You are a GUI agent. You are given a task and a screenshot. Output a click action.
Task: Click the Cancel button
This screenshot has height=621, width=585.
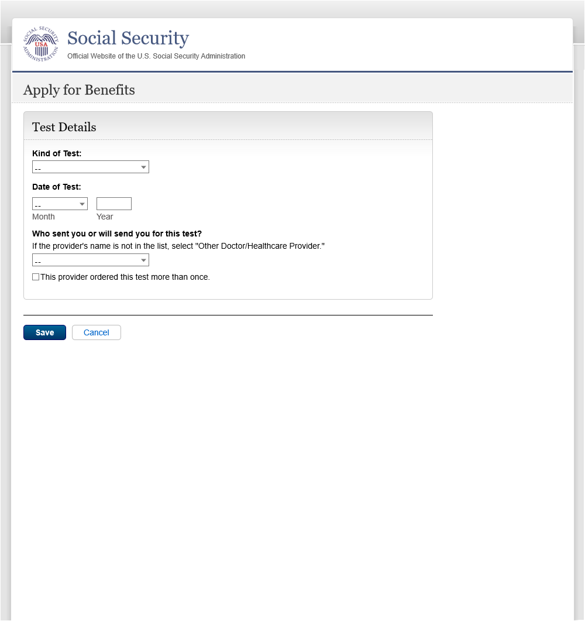[x=97, y=332]
